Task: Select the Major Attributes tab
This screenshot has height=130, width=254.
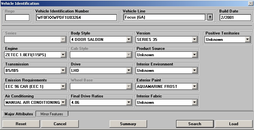Action: [x=19, y=114]
